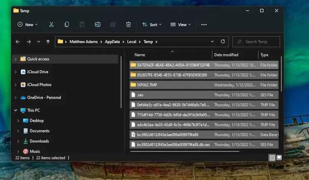Viewport: 309px width, 180px height.
Task: Navigate back with the left arrow
Action: coord(18,42)
